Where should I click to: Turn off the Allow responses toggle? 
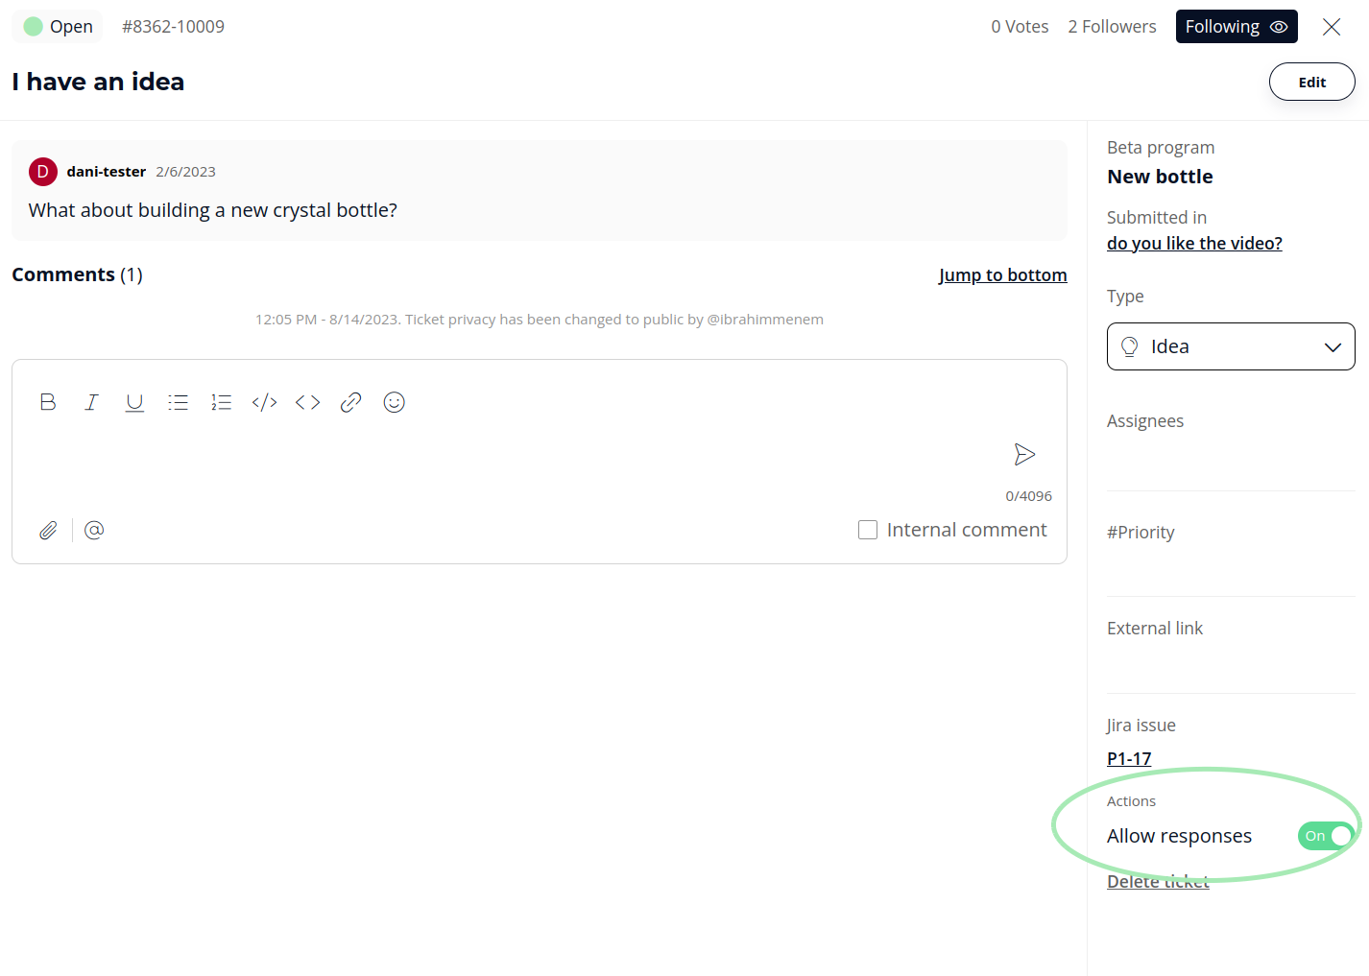tap(1326, 836)
